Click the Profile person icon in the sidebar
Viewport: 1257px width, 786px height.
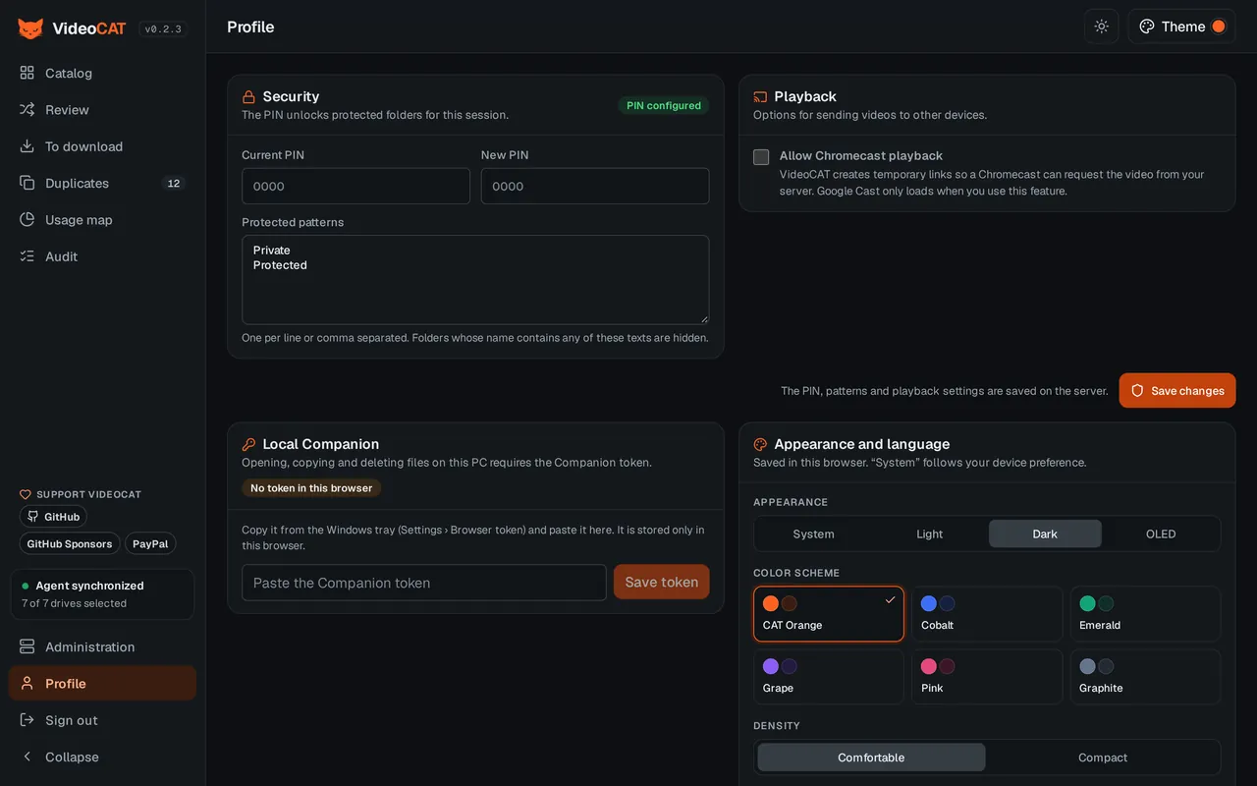pos(27,683)
